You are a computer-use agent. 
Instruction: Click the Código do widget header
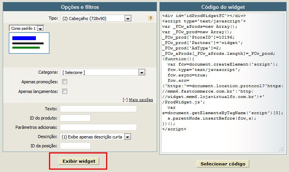click(x=223, y=7)
